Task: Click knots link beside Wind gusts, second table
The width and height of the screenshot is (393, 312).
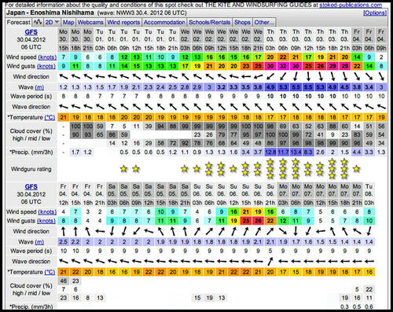Action: (x=46, y=221)
